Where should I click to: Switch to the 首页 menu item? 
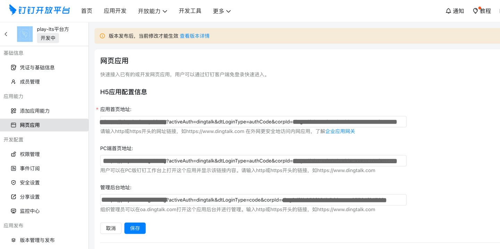tap(86, 11)
